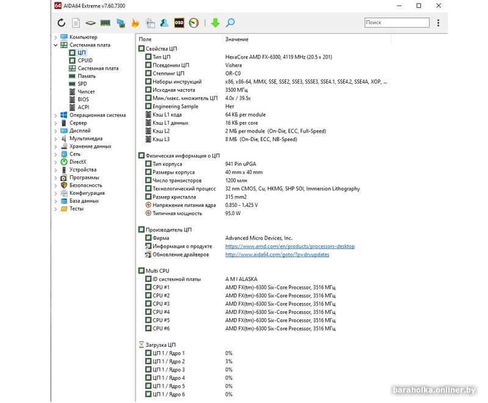This screenshot has height=403, width=488.
Task: Expand the Операционная система tree node
Action: 56,115
